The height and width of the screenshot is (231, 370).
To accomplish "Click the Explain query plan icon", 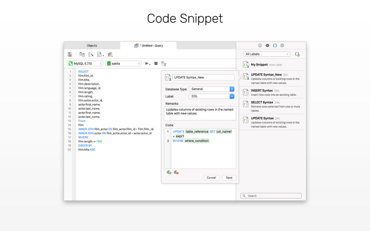I will (x=164, y=64).
